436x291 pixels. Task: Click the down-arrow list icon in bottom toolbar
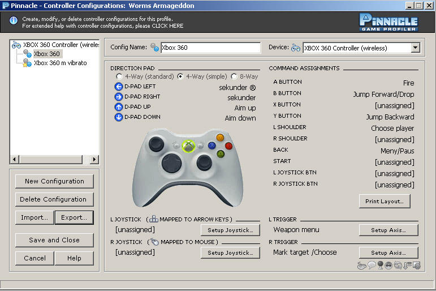click(407, 266)
